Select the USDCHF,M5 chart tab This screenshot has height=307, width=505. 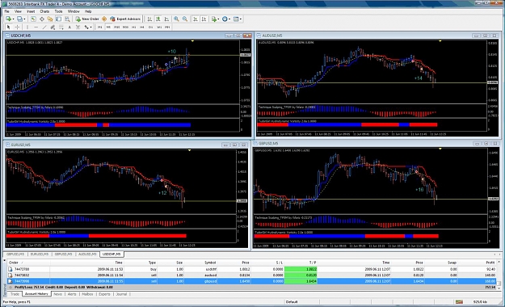[x=112, y=254]
